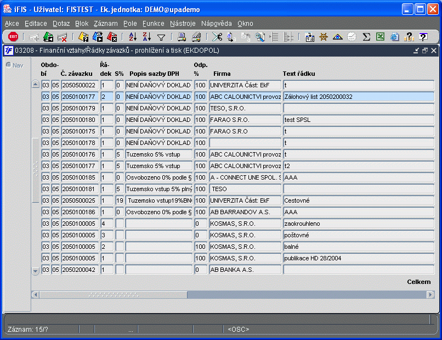Click the horizontal scrollbar left arrow
Image resolution: width=442 pixels, height=340 pixels.
tap(35, 295)
